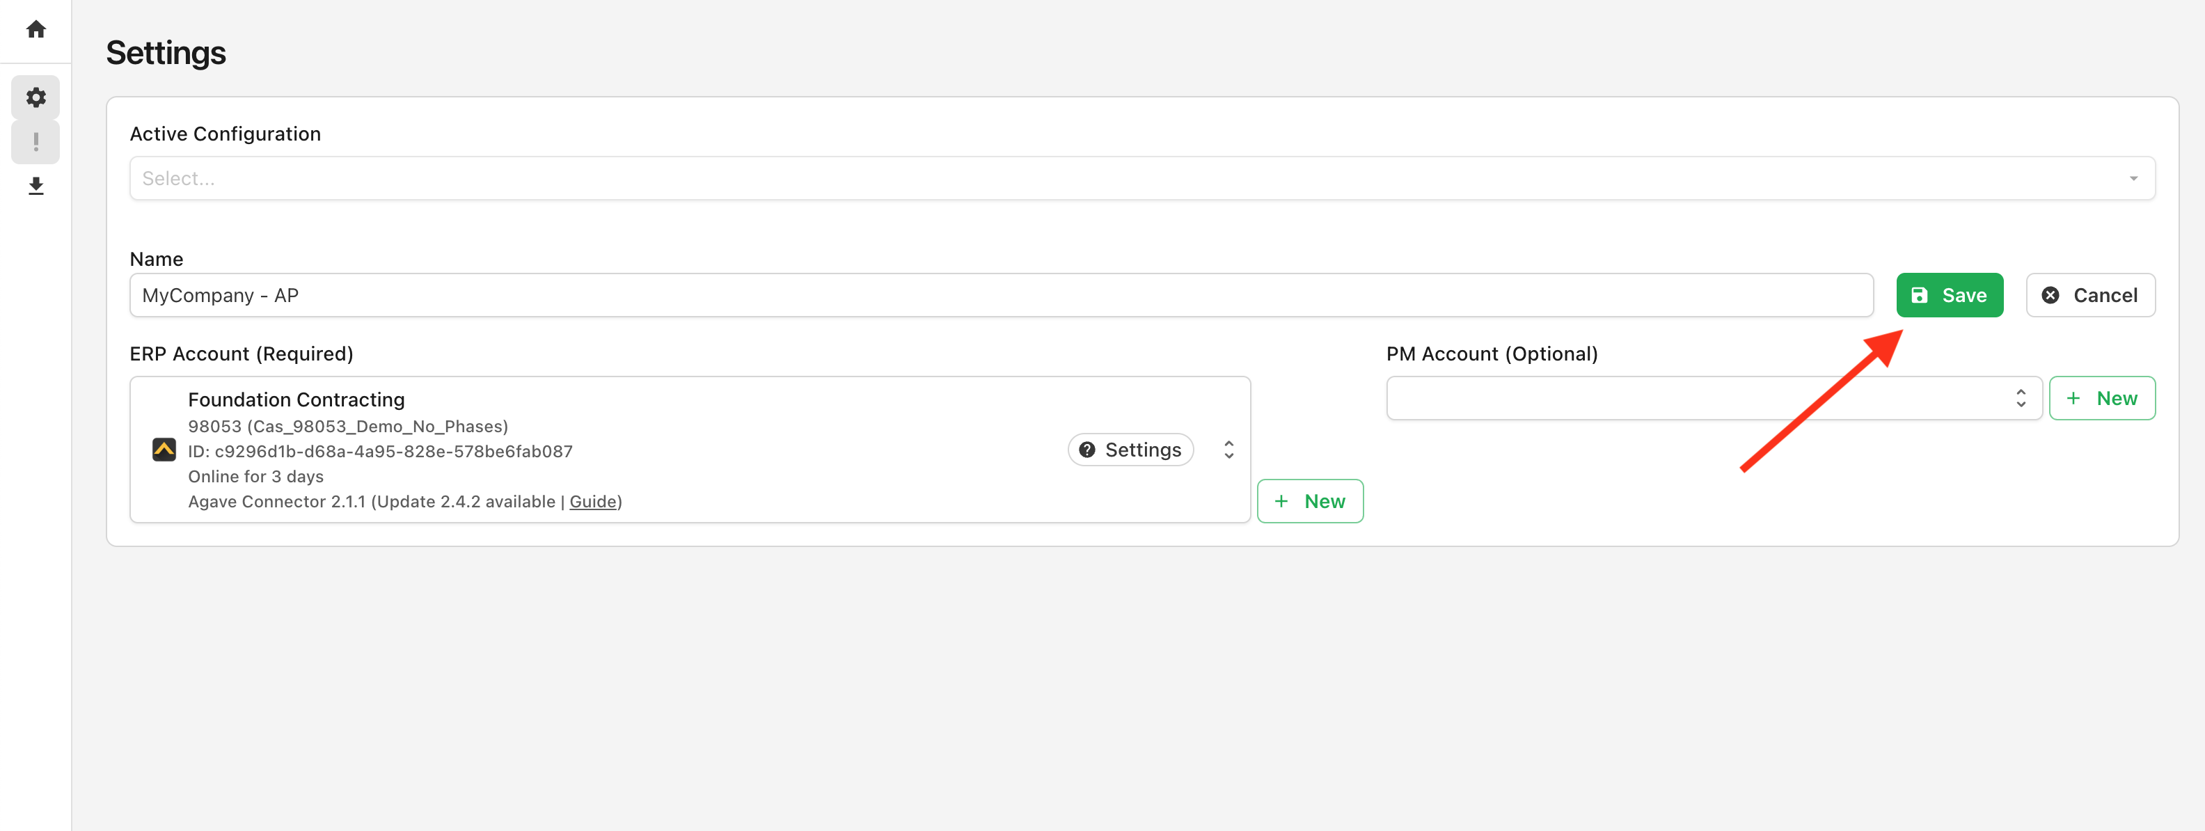Click the X icon on Cancel button

2050,295
